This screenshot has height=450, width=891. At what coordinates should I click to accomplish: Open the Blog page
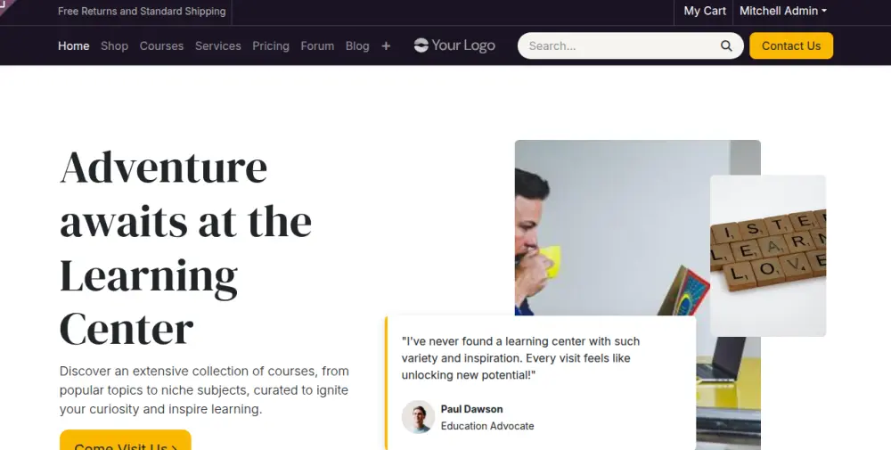[x=357, y=46]
